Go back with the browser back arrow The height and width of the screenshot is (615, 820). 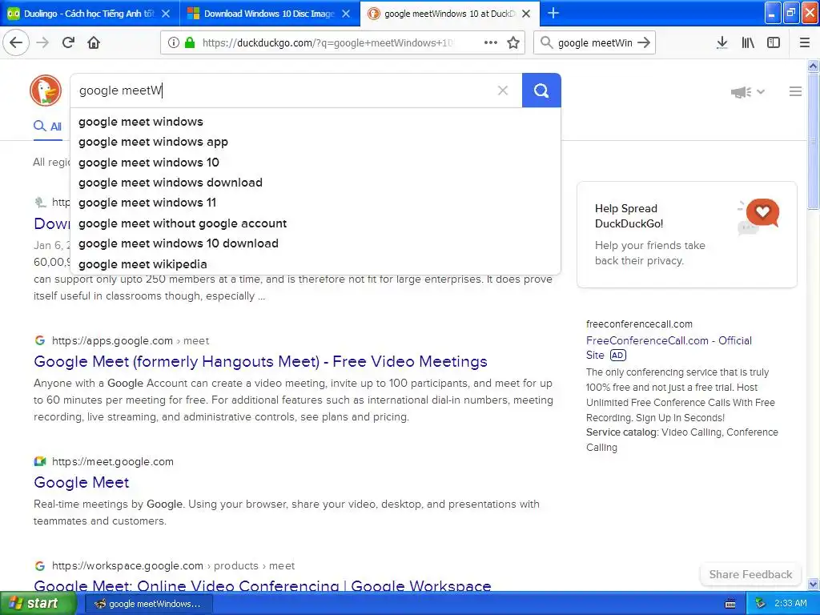click(x=16, y=42)
